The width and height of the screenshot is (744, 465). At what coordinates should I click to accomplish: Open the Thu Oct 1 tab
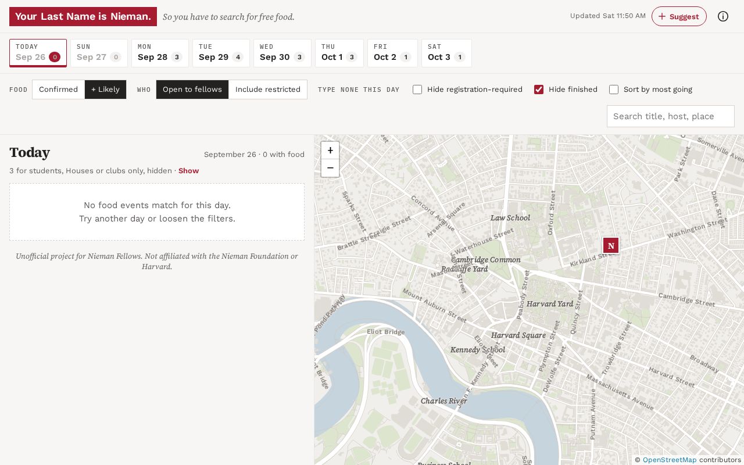pos(339,53)
